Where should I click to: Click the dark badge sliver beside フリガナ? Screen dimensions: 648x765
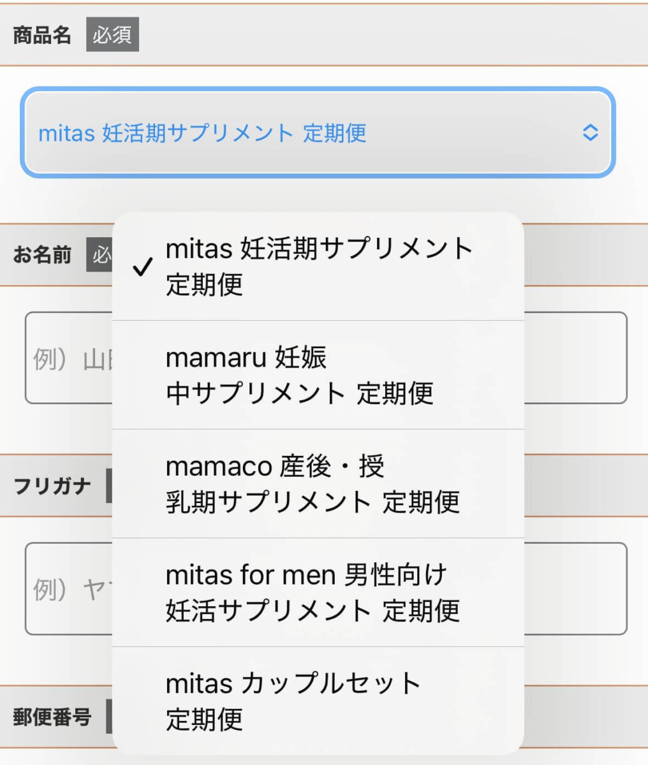coord(108,486)
